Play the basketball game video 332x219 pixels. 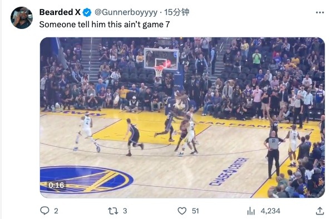click(182, 118)
